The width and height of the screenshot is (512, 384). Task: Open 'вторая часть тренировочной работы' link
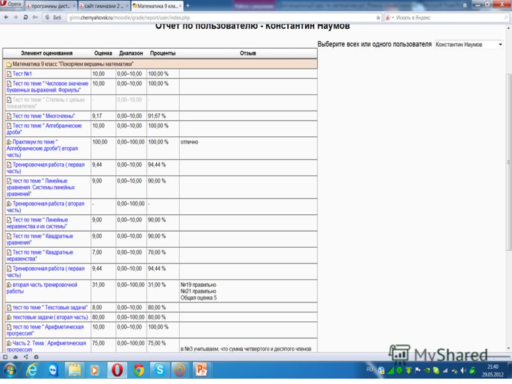pos(42,288)
